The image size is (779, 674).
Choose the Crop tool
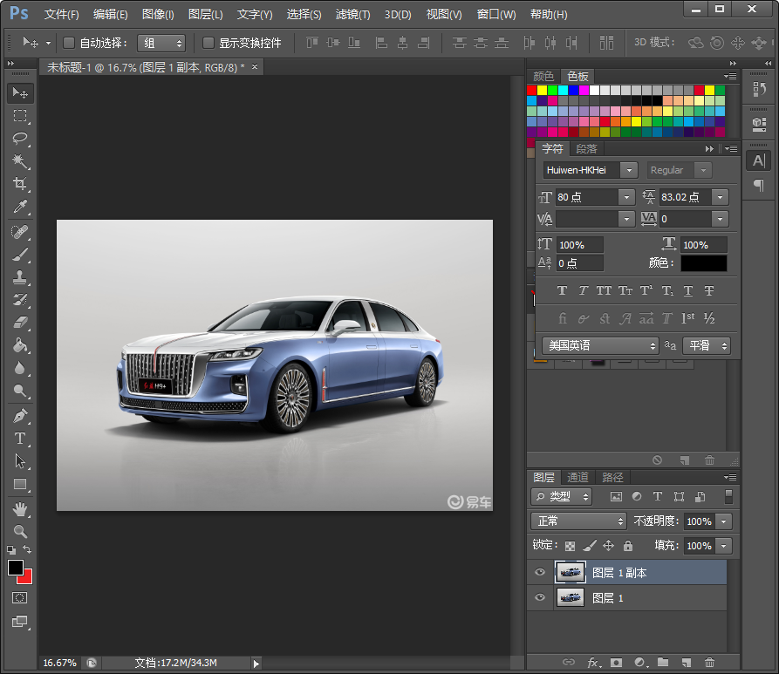20,184
